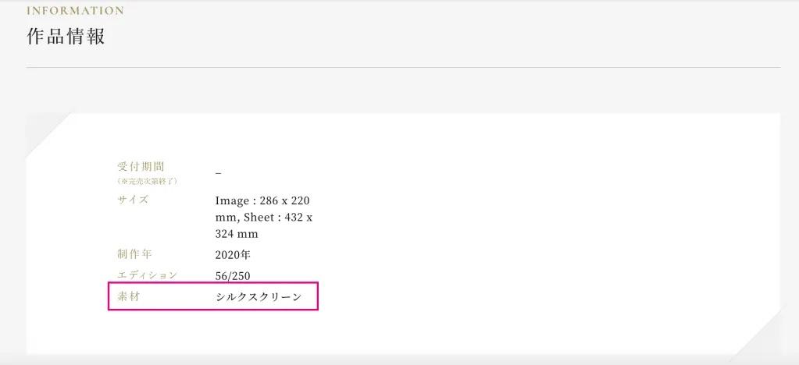Select the サイズ label
This screenshot has width=799, height=365.
(132, 200)
